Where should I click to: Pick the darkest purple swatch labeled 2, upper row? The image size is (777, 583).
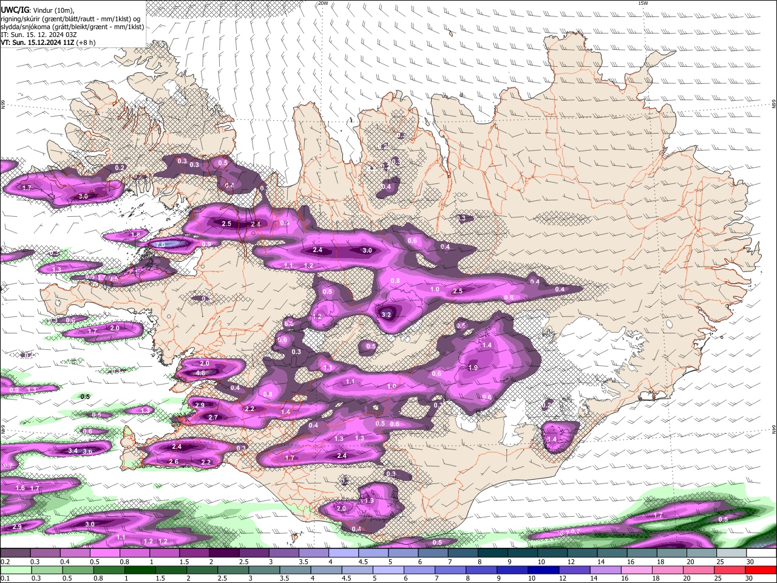click(x=224, y=553)
